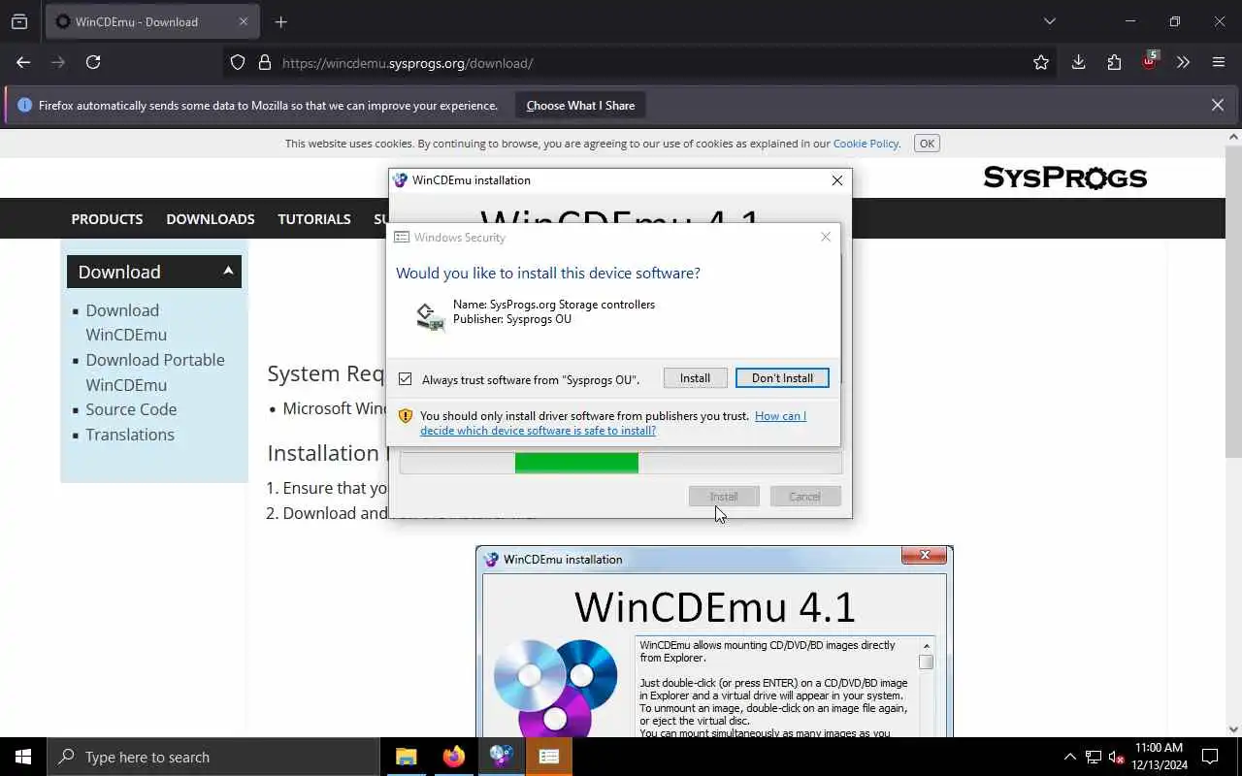Open the DOWNLOADS menu
The image size is (1242, 776).
pos(211,219)
